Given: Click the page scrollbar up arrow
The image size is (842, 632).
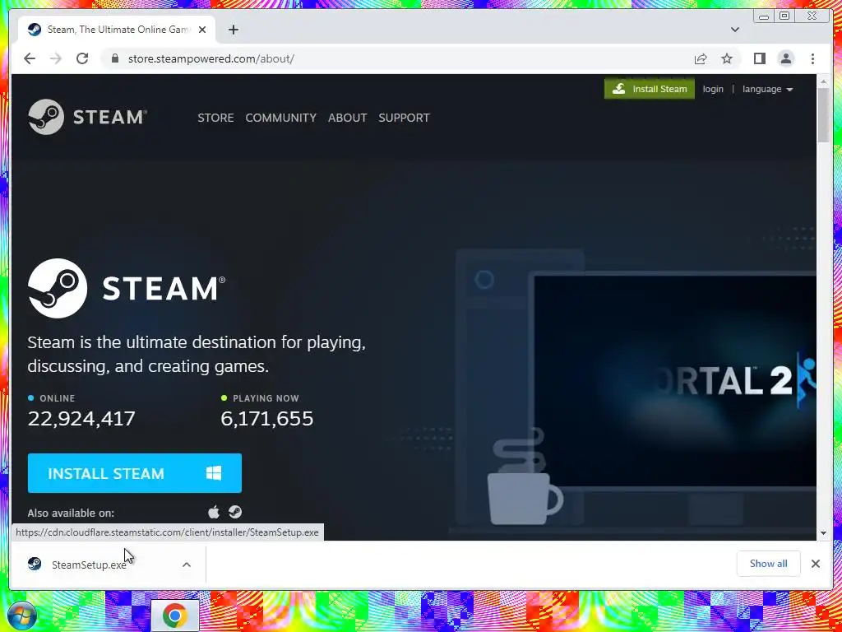Looking at the screenshot, I should pyautogui.click(x=823, y=81).
